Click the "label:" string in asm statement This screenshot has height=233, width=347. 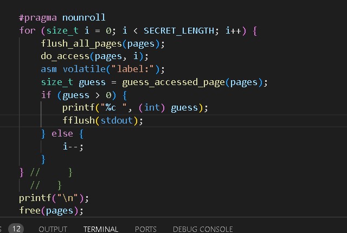click(x=136, y=69)
